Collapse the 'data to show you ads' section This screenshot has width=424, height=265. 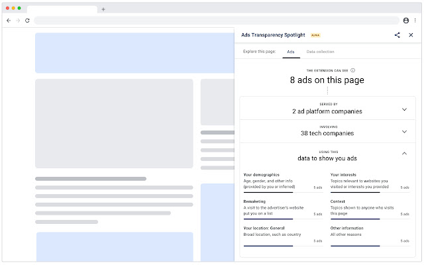[x=404, y=154]
